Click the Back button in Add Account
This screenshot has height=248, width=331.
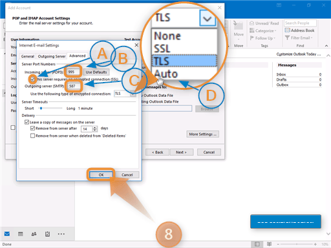click(158, 152)
